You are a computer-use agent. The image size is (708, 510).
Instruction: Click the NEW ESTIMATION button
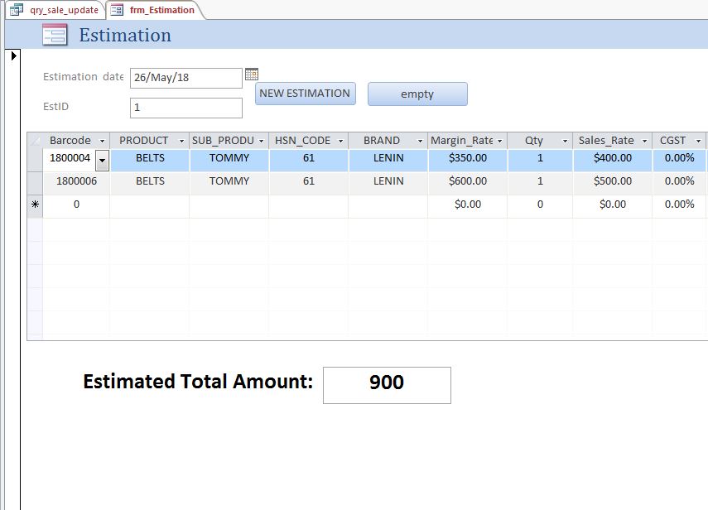[306, 94]
